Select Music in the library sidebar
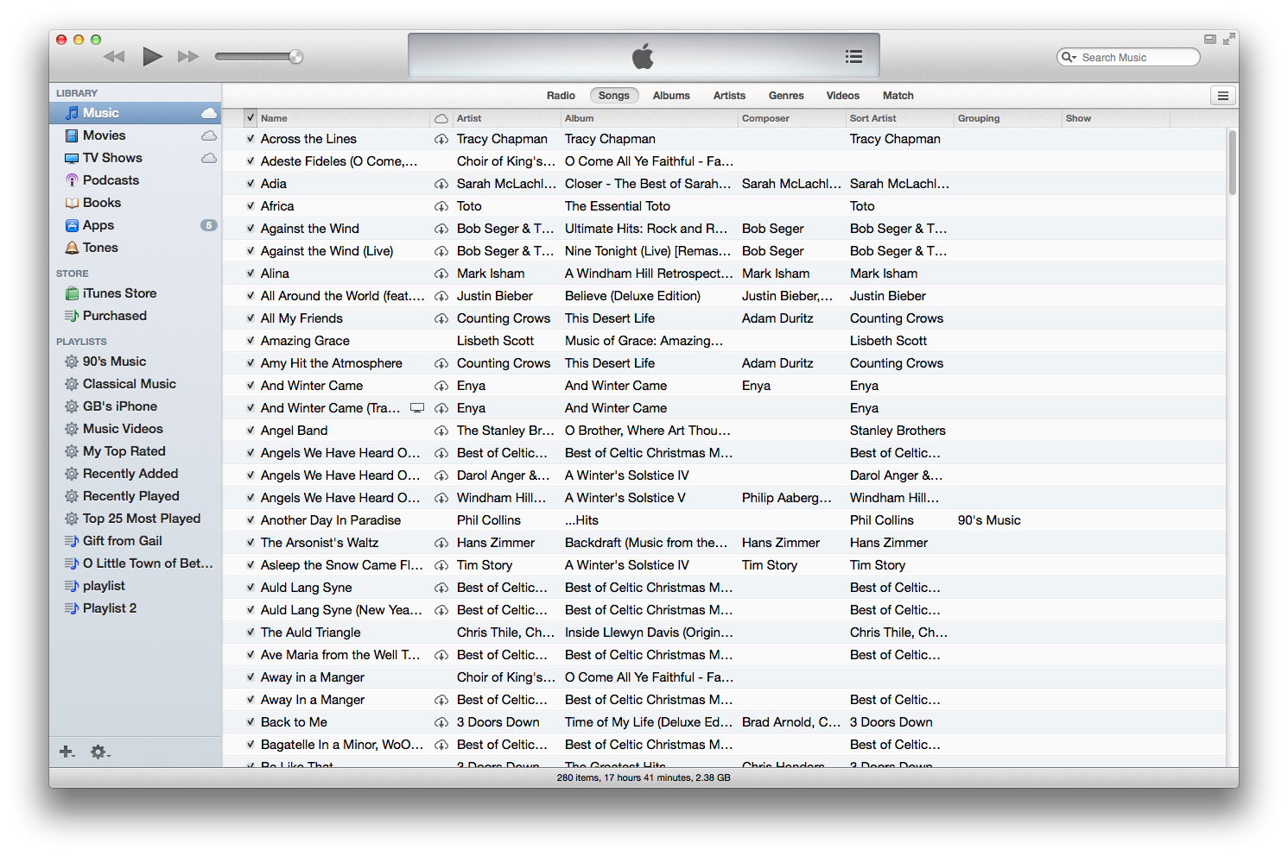This screenshot has height=856, width=1288. pos(135,113)
